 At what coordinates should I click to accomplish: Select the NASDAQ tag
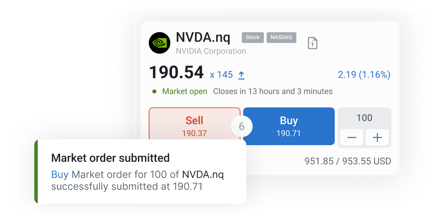click(281, 37)
